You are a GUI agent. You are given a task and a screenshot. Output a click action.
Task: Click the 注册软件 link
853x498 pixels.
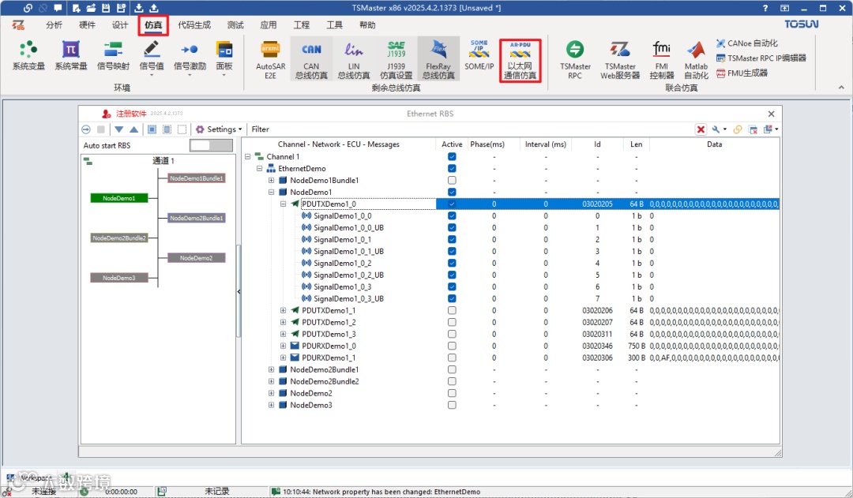[132, 114]
